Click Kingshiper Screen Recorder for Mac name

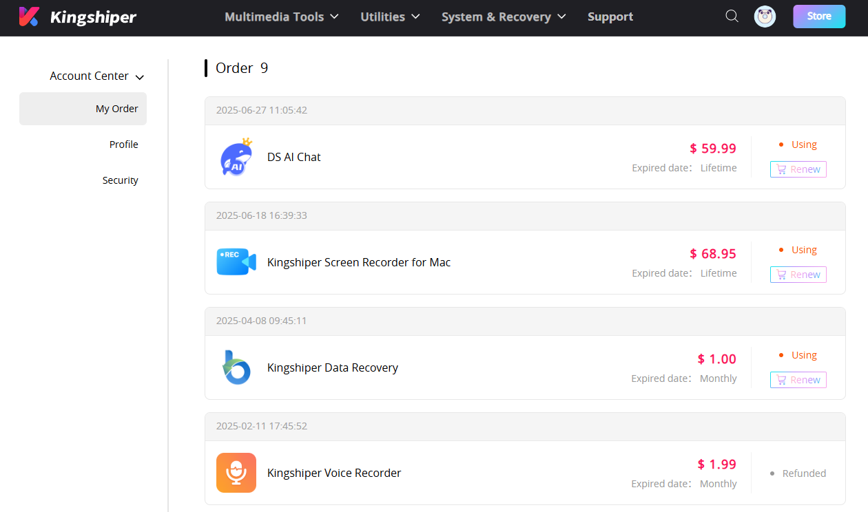(x=359, y=262)
